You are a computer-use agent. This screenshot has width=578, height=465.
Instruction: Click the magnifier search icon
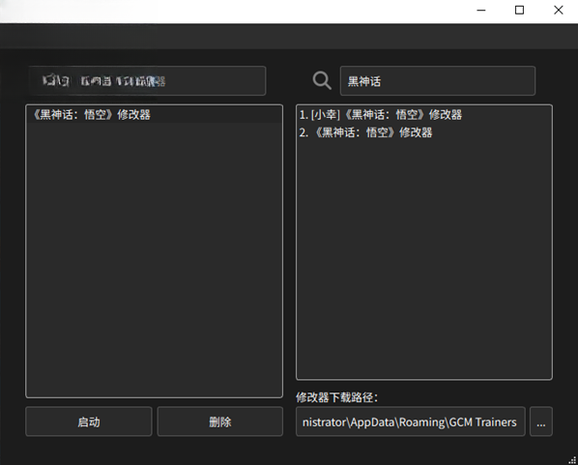click(322, 80)
